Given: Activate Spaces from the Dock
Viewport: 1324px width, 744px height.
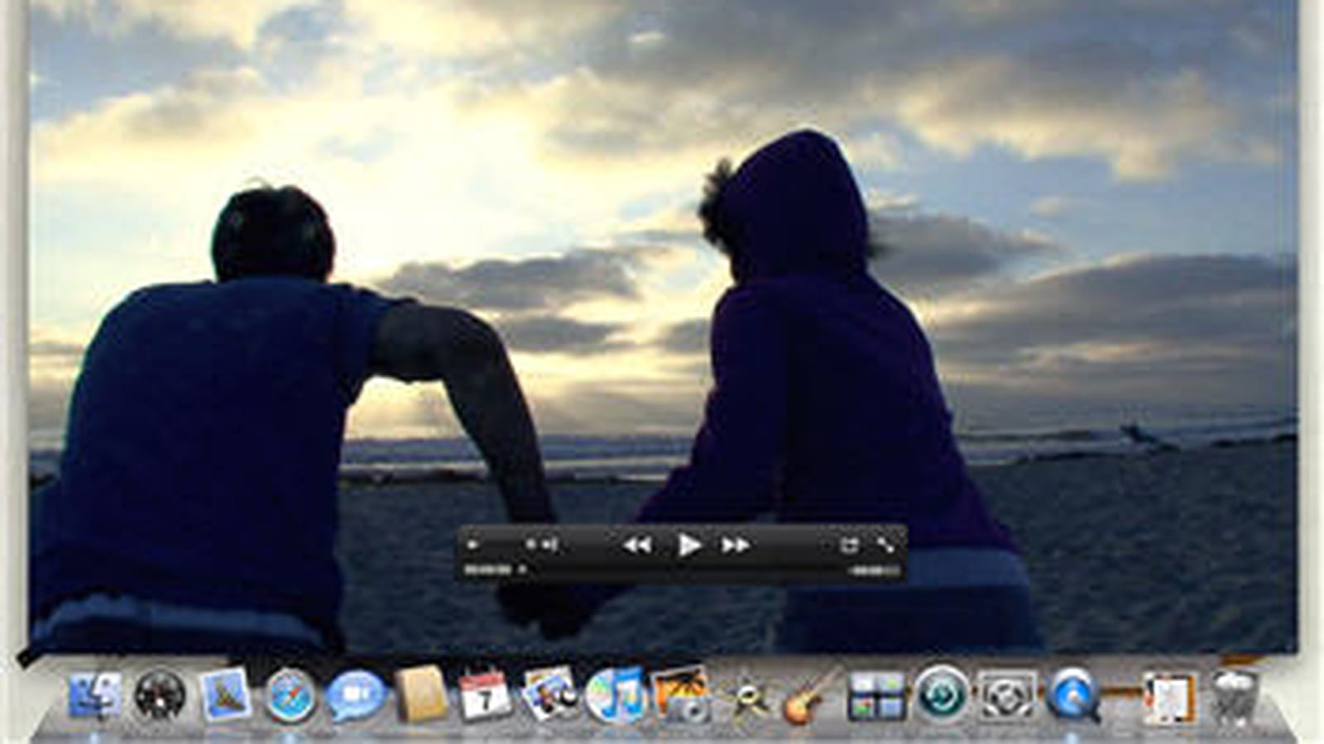Looking at the screenshot, I should pos(875,696).
